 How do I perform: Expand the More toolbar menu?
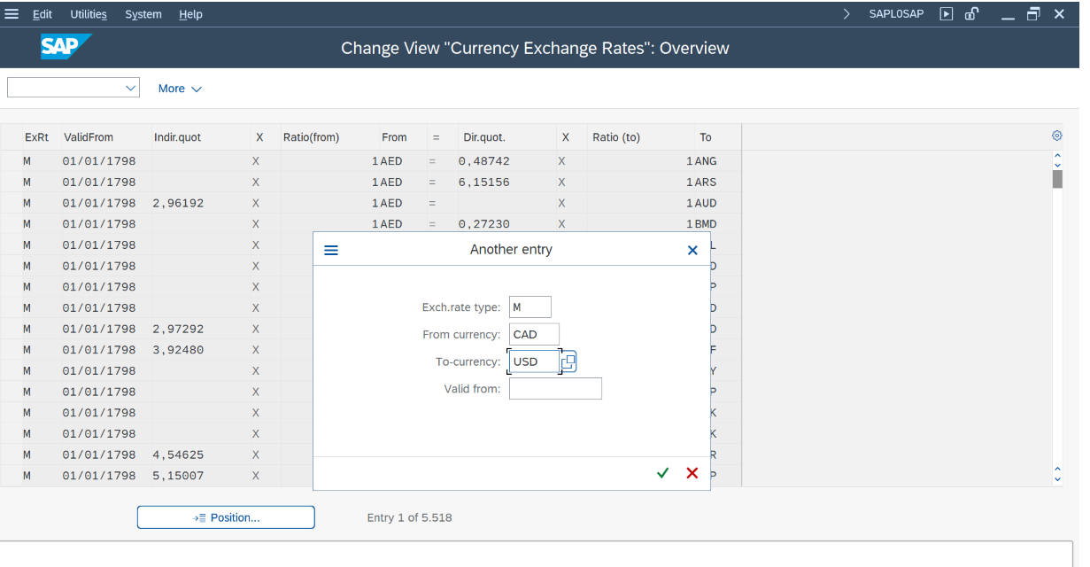[x=180, y=89]
